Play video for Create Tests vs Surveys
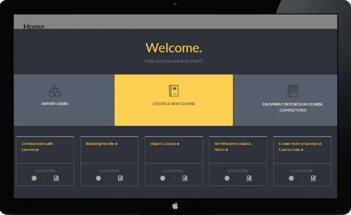351x215 pixels. click(x=292, y=178)
